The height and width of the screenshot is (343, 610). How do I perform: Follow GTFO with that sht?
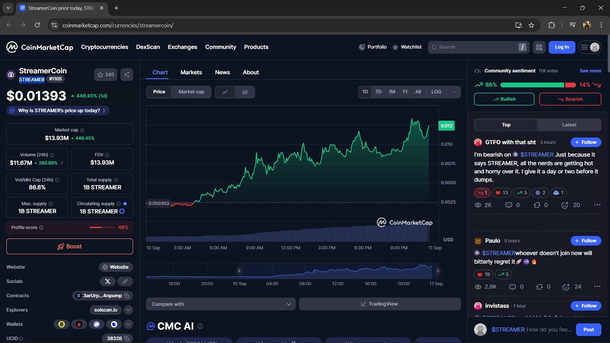coord(586,142)
